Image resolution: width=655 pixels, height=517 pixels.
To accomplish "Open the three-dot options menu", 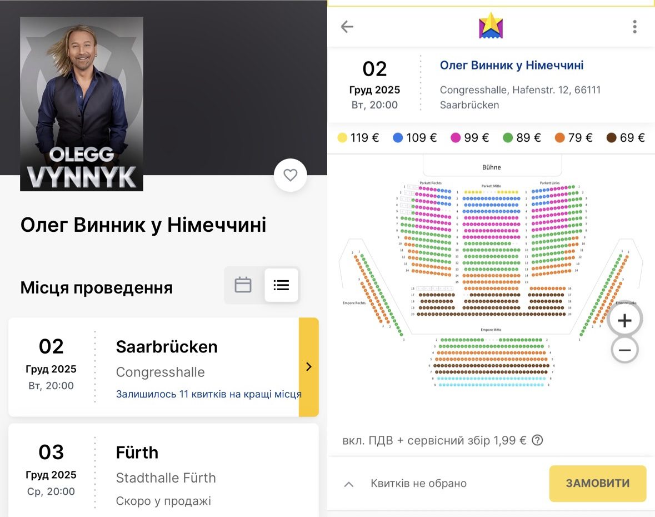I will pos(634,27).
